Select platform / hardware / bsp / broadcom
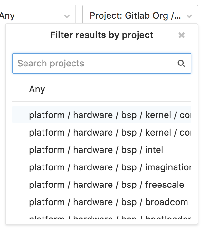This screenshot has height=231, width=201. pos(102,202)
